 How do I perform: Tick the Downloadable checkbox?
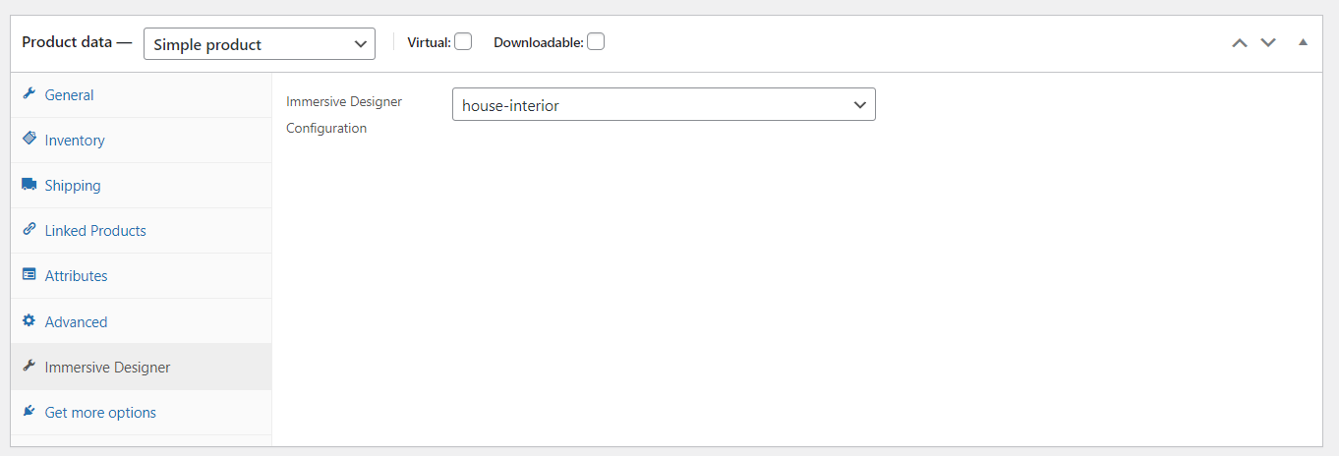point(596,41)
